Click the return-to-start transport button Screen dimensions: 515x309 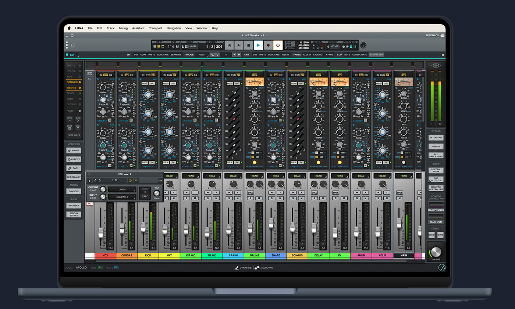point(229,45)
